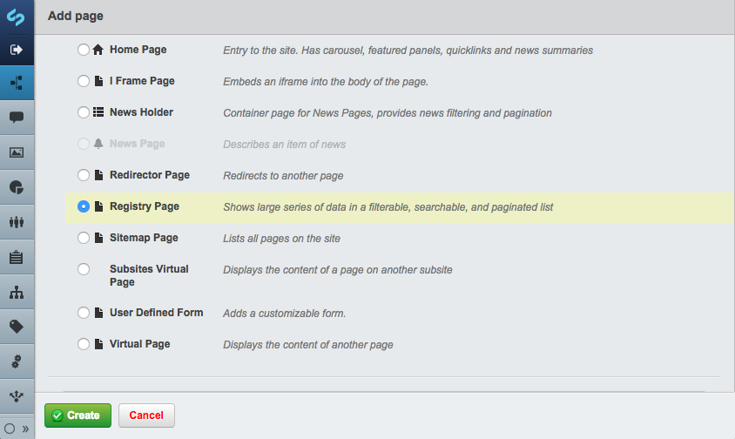This screenshot has height=439, width=735.
Task: Click the Registry Page label
Action: click(145, 206)
